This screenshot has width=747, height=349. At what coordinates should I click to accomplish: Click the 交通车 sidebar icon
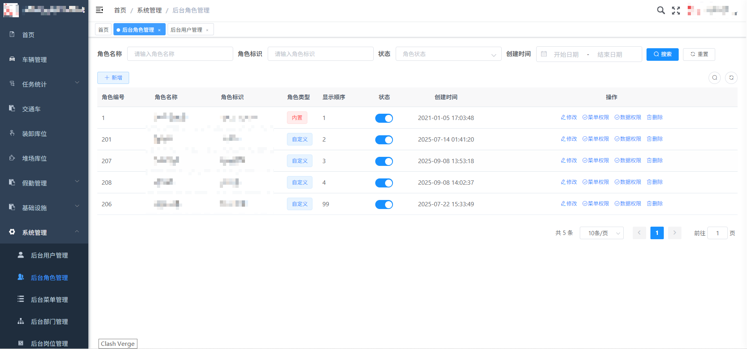[x=12, y=109]
